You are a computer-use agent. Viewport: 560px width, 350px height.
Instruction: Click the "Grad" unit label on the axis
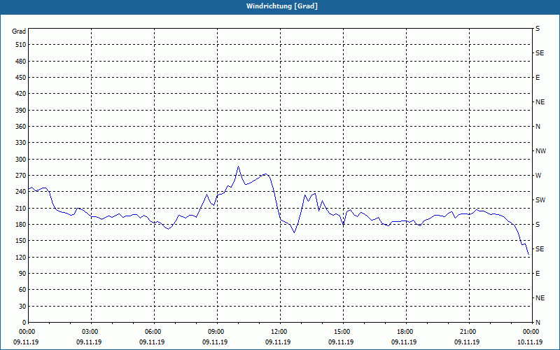[x=19, y=31]
